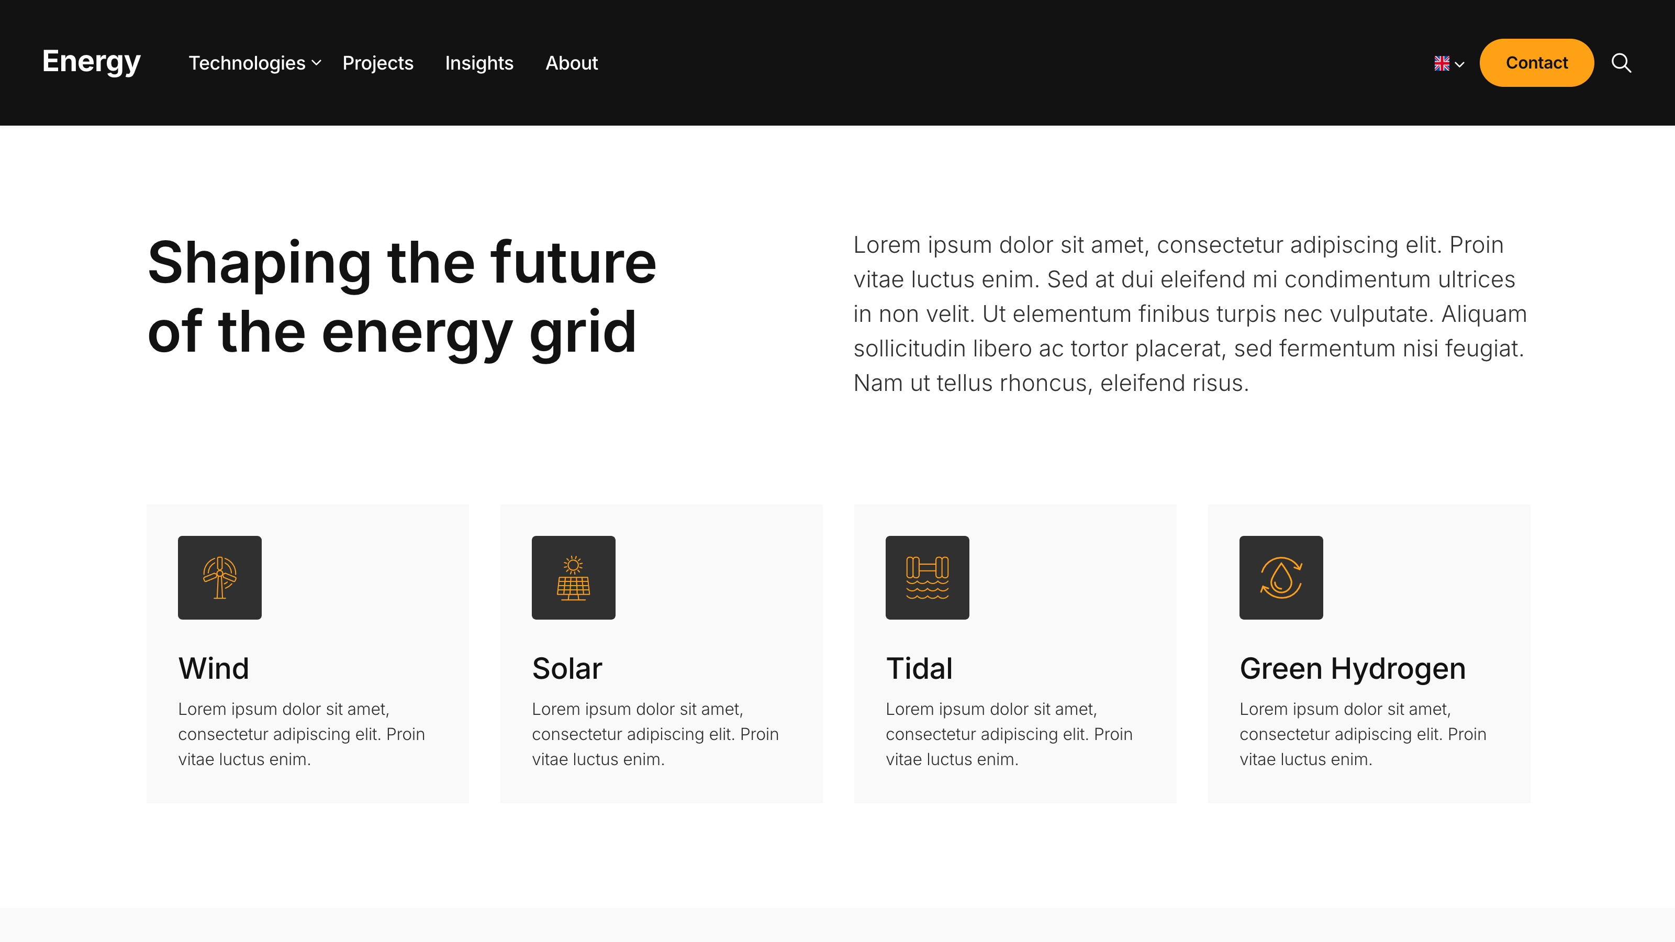Viewport: 1675px width, 942px height.
Task: Open the Wind card heading
Action: tap(213, 668)
